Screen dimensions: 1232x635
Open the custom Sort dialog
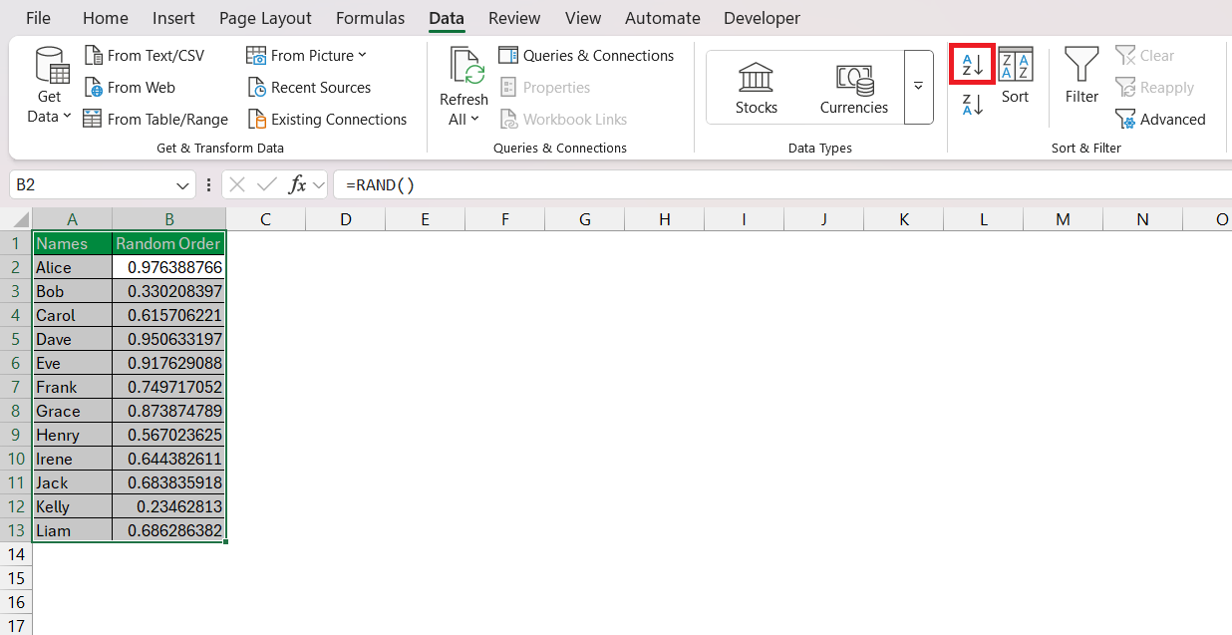[x=1016, y=76]
